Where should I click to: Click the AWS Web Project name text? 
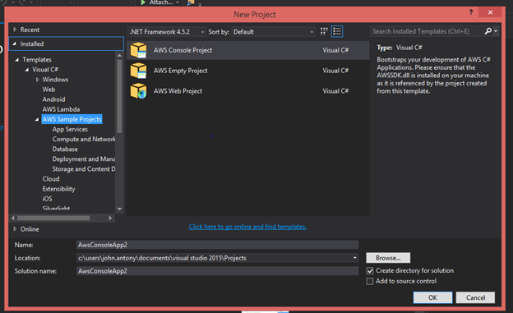click(x=178, y=91)
